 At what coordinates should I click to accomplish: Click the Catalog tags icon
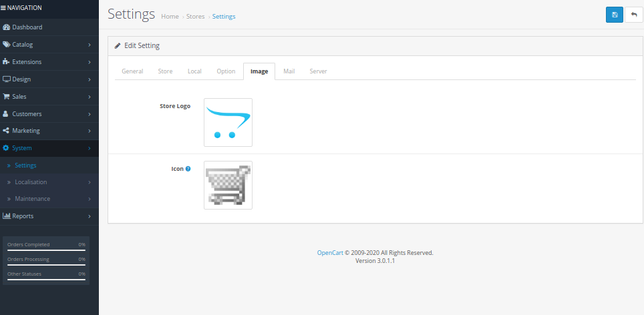[x=6, y=44]
